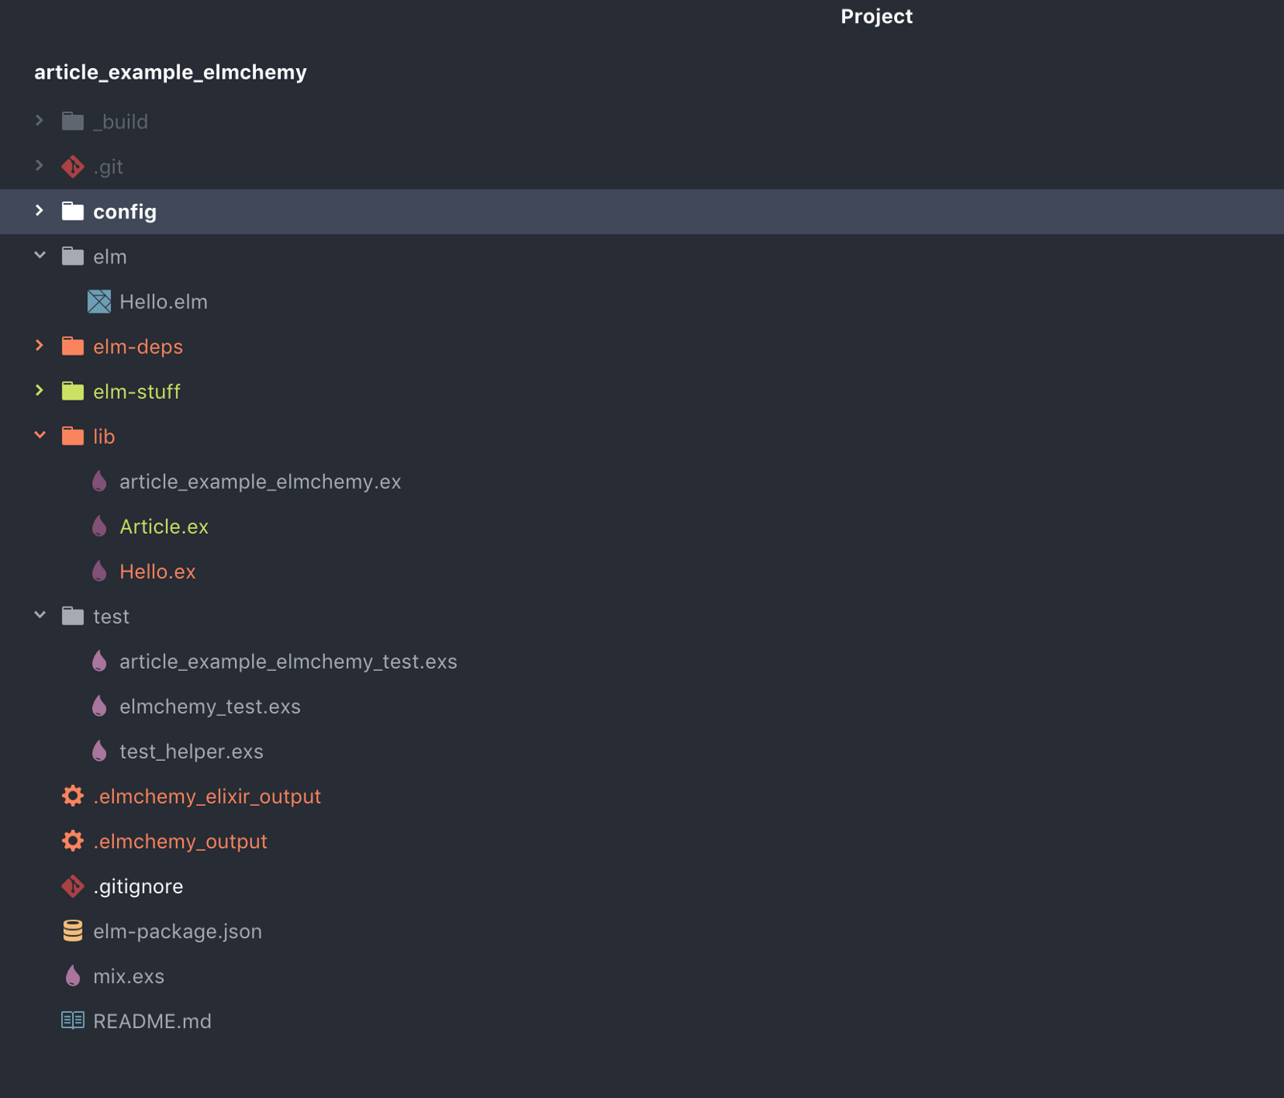1284x1098 pixels.
Task: Click the git icon beside .git folder
Action: tap(73, 167)
